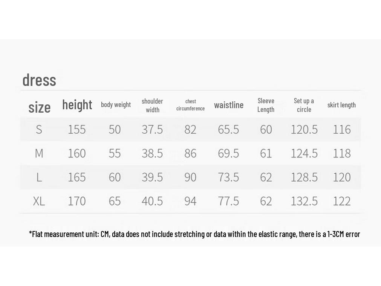Click the flat measurement unit footnote

coord(194,234)
